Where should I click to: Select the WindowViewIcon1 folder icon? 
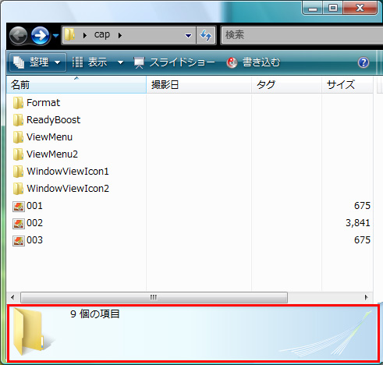[x=18, y=172]
